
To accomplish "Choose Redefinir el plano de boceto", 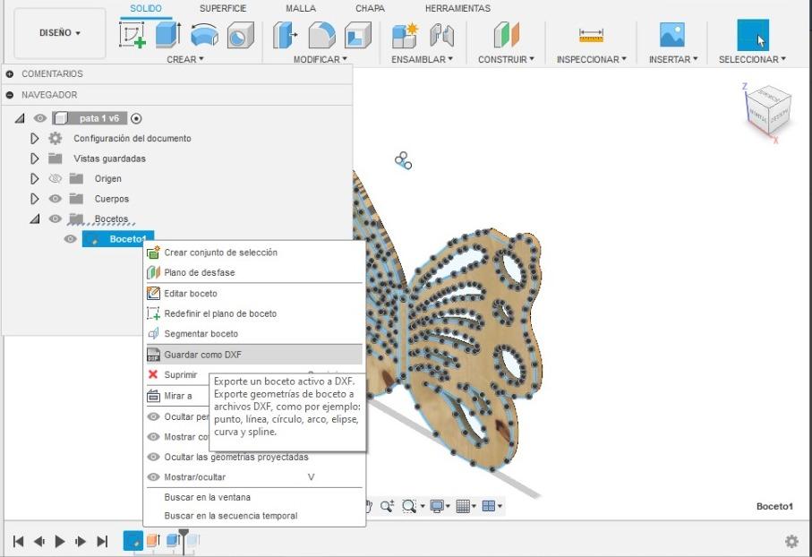I will tap(254, 313).
